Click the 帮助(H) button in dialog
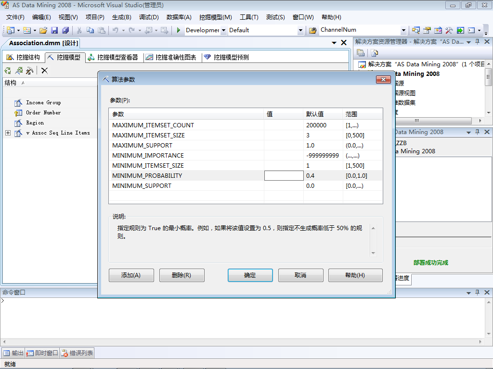 pos(355,275)
